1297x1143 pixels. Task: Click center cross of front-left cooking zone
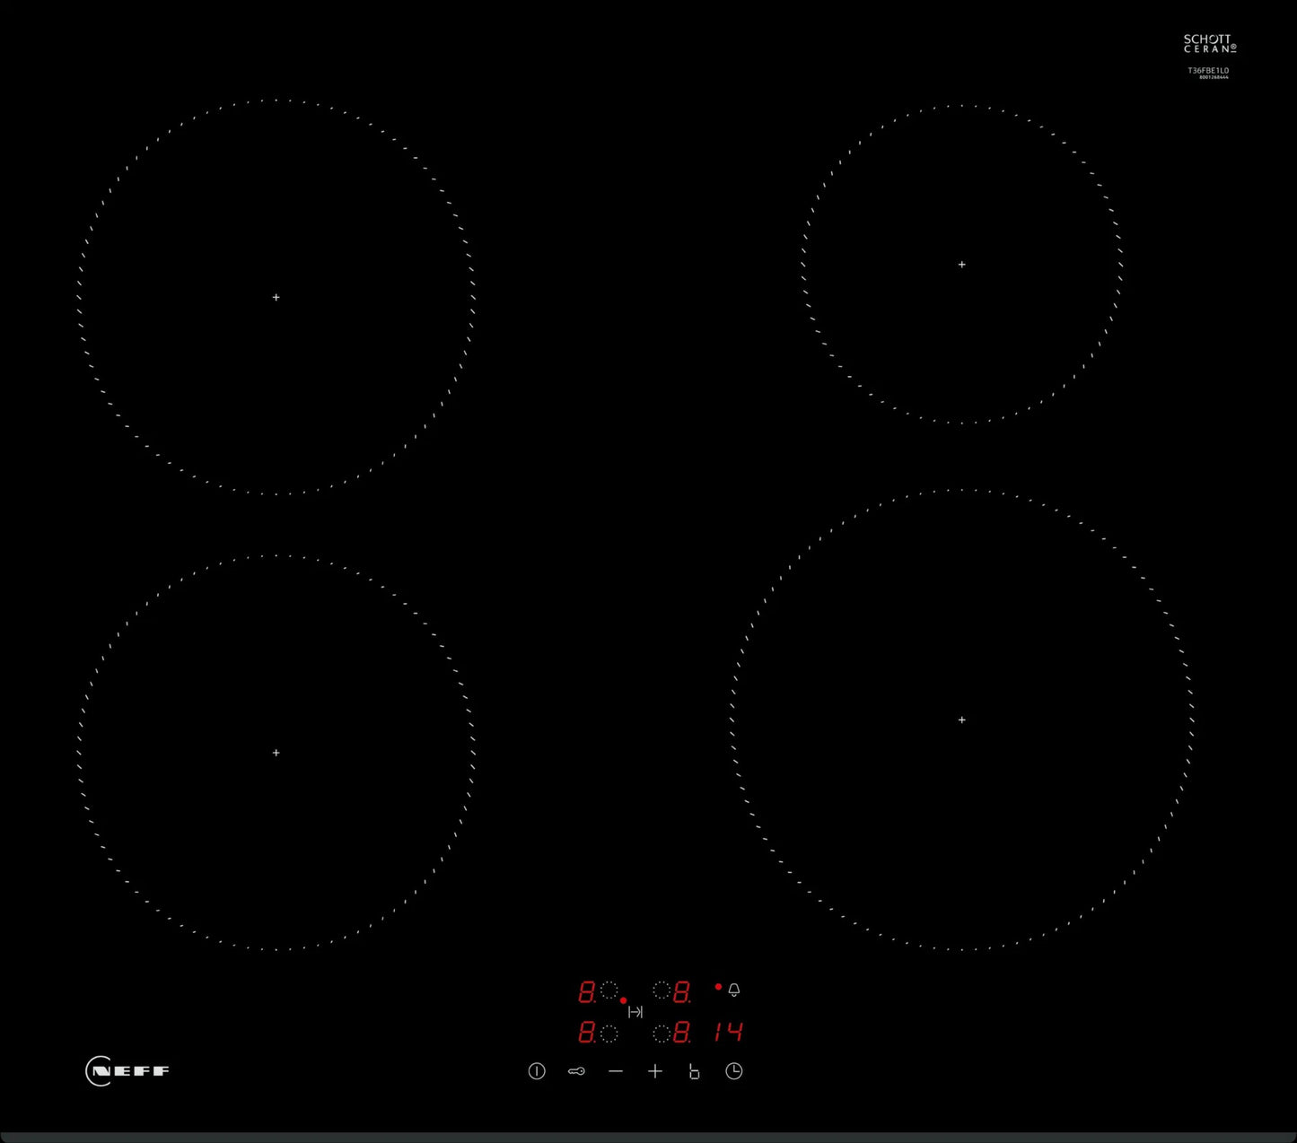(x=276, y=753)
